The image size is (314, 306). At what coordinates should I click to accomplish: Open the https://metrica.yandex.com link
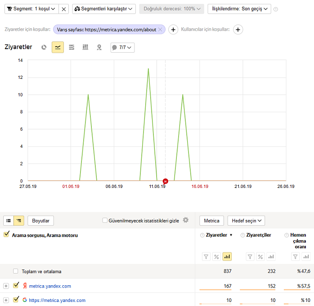(57, 301)
